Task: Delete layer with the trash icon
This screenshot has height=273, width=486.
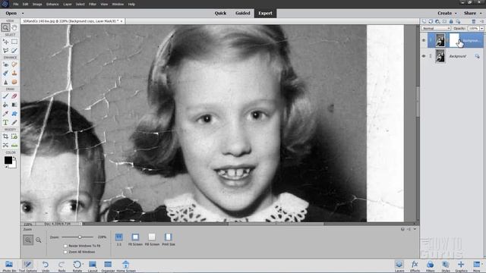Action: coord(473,21)
